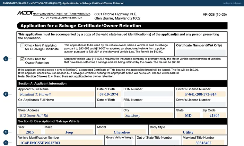Focus the Co-Applicant Driver's License field
Viewport: 244px width, 146px height.
[201, 105]
